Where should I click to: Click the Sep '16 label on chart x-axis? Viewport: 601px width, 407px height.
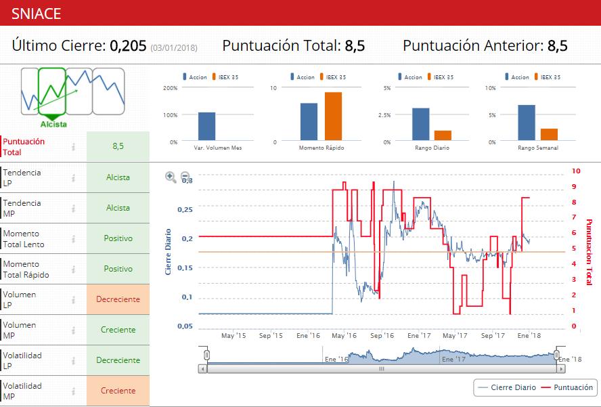[x=382, y=336]
